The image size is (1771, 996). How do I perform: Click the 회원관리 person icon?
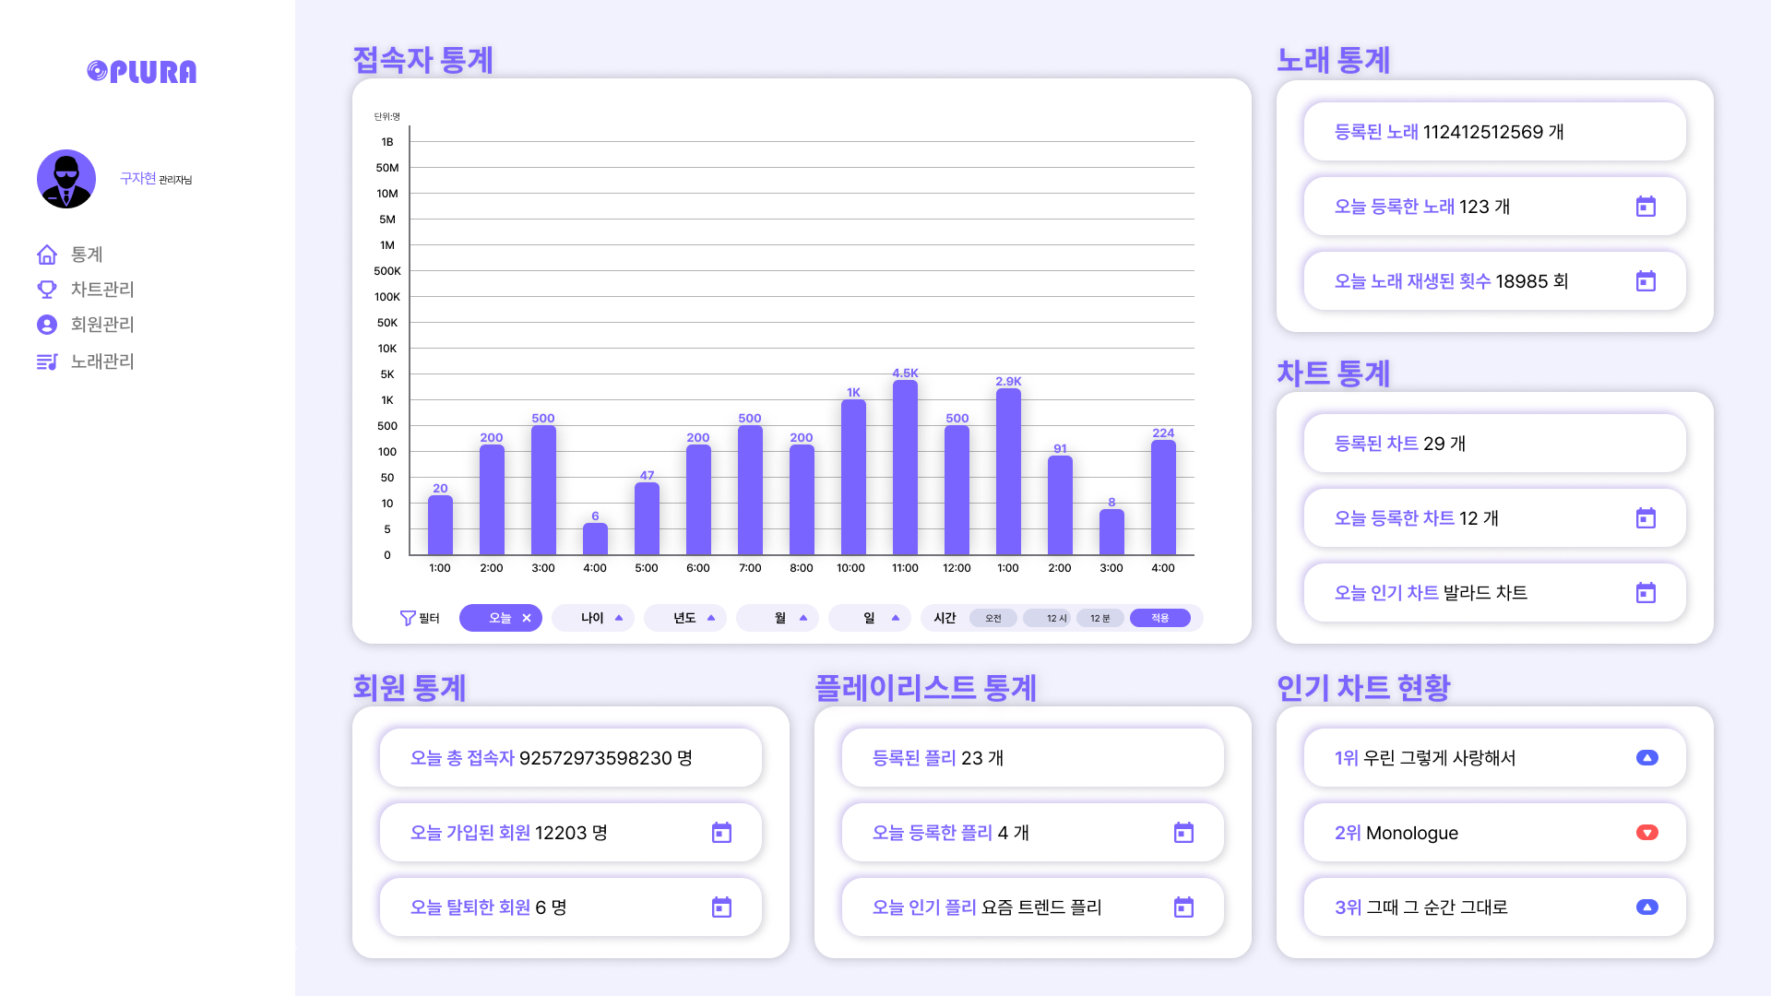click(x=47, y=325)
